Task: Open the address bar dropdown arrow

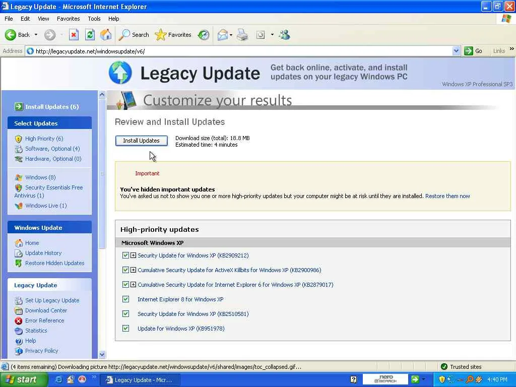Action: coord(456,51)
